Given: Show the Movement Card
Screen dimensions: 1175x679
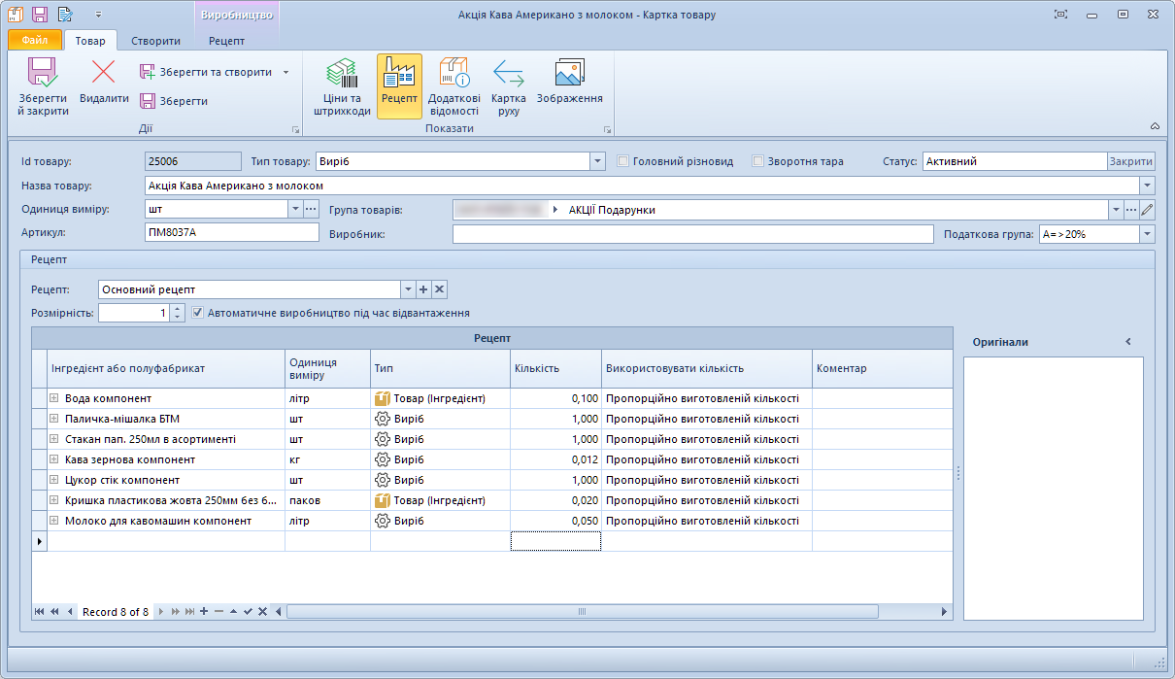Looking at the screenshot, I should (509, 85).
